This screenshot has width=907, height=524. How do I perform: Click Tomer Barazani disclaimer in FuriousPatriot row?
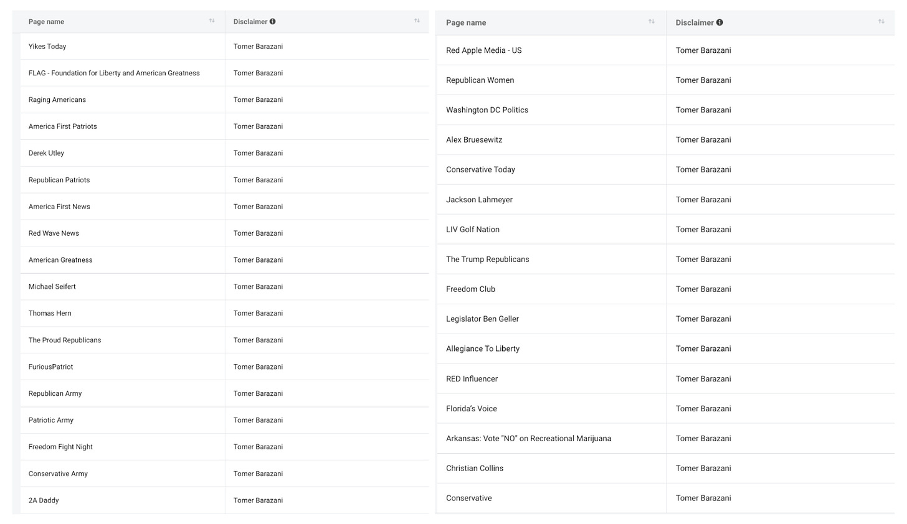tap(258, 367)
